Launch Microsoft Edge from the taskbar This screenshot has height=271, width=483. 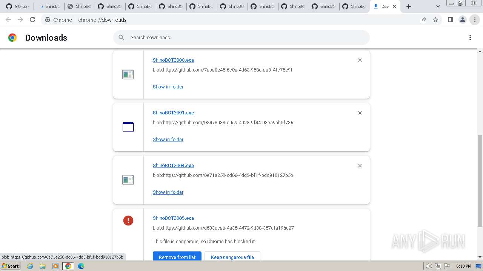[x=81, y=266]
